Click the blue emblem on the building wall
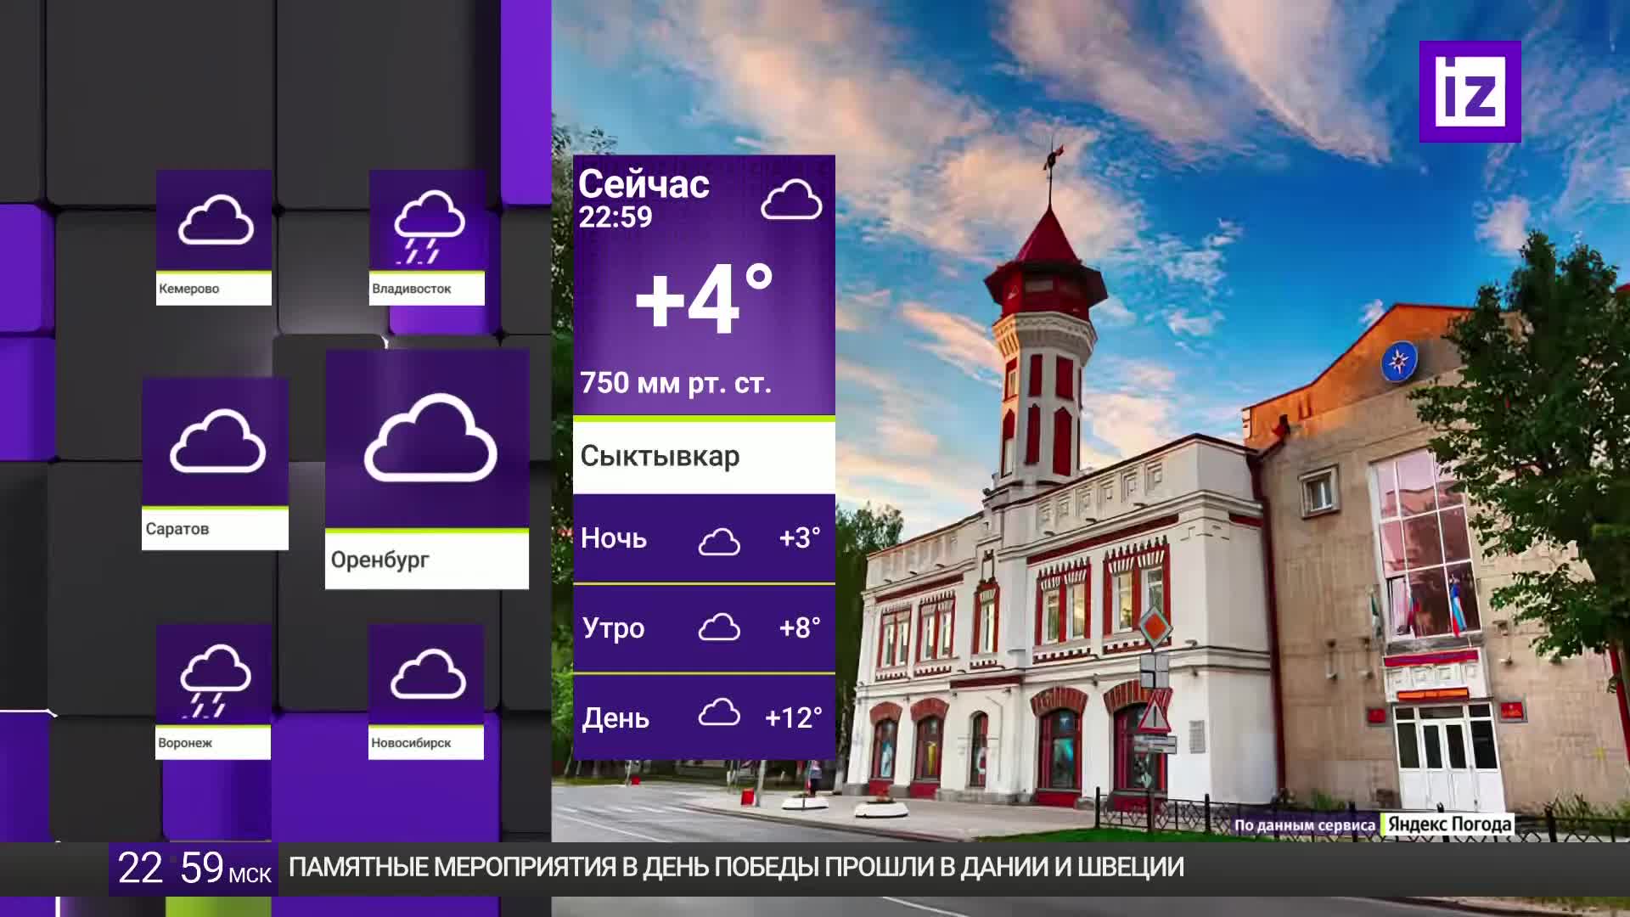 [1398, 362]
